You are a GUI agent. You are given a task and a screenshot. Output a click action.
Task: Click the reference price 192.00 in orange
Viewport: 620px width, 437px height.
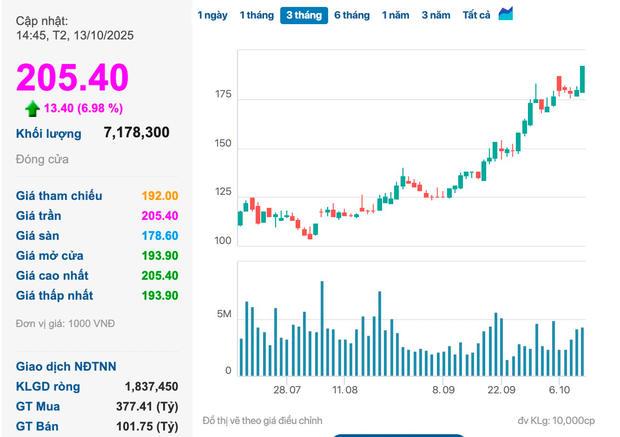pos(160,196)
